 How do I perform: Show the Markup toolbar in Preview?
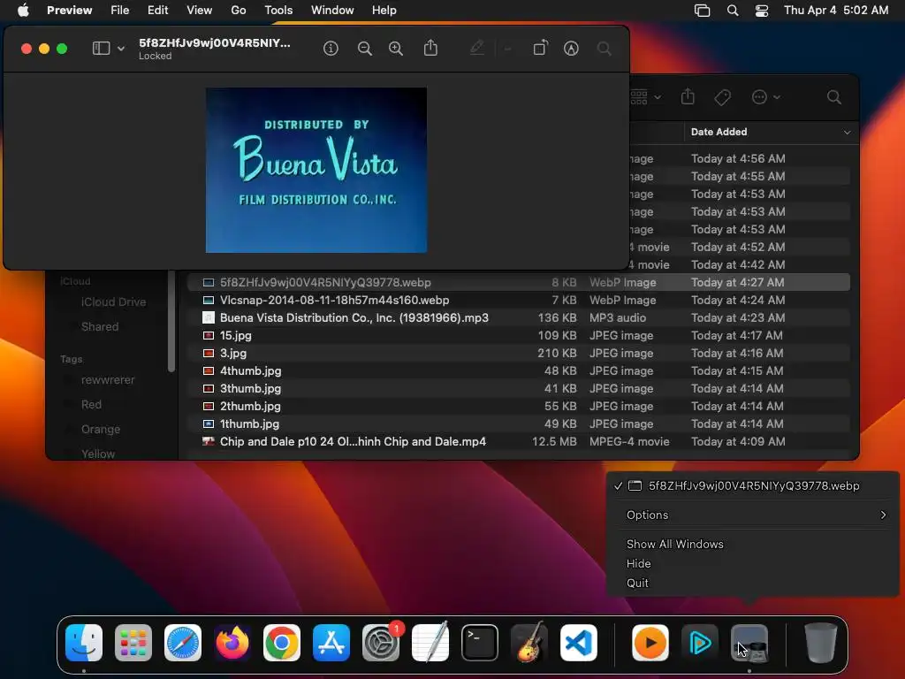coord(572,49)
